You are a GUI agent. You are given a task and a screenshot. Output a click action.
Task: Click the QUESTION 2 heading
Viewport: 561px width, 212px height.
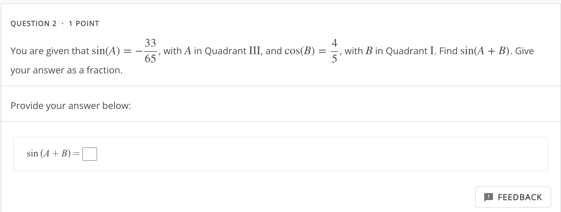[x=34, y=23]
